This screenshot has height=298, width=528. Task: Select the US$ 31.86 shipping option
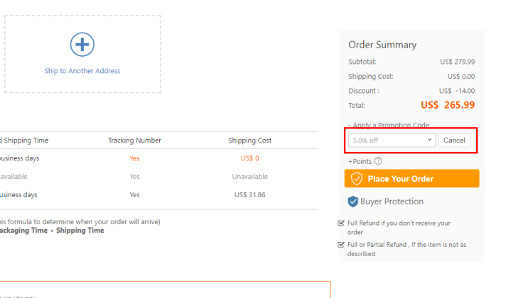pos(158,194)
